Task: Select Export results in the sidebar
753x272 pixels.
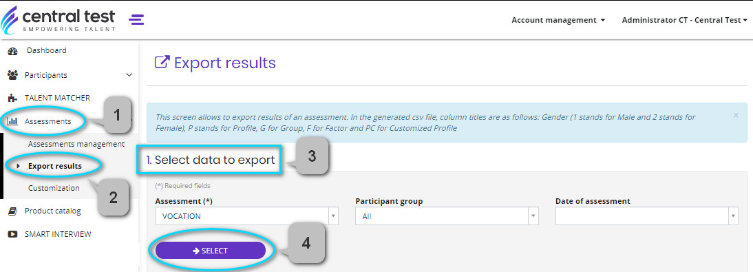Action: [55, 166]
